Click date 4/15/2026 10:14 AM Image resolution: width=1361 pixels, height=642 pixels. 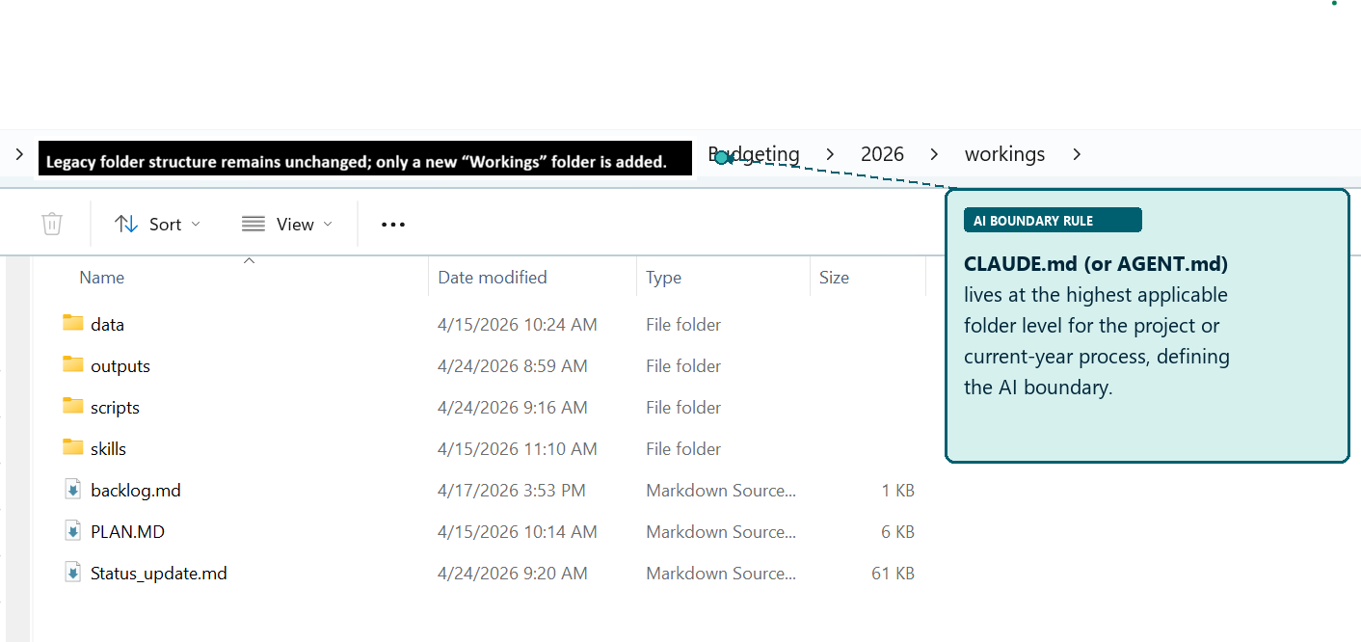click(x=518, y=532)
